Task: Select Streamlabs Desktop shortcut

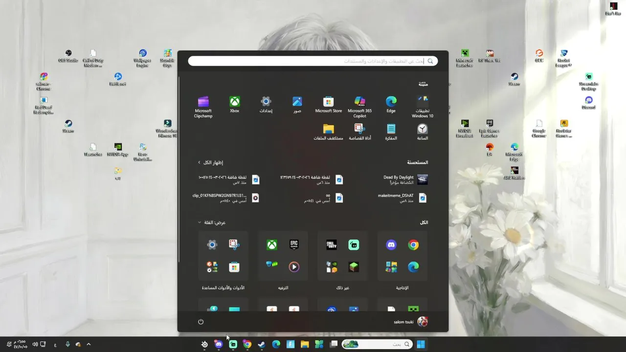Action: click(x=589, y=82)
